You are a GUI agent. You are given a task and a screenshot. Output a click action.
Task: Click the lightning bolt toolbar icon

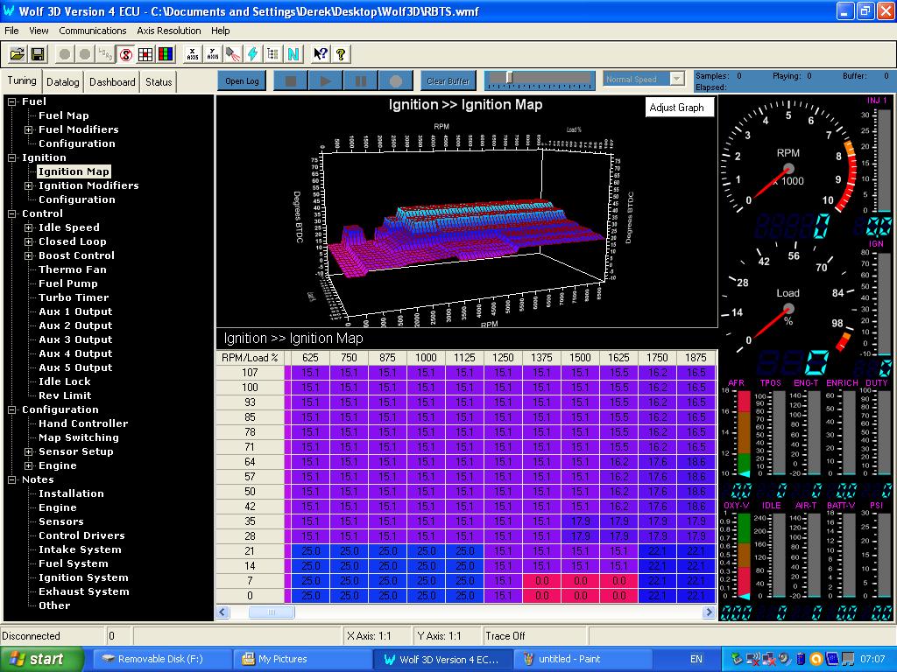tap(253, 54)
